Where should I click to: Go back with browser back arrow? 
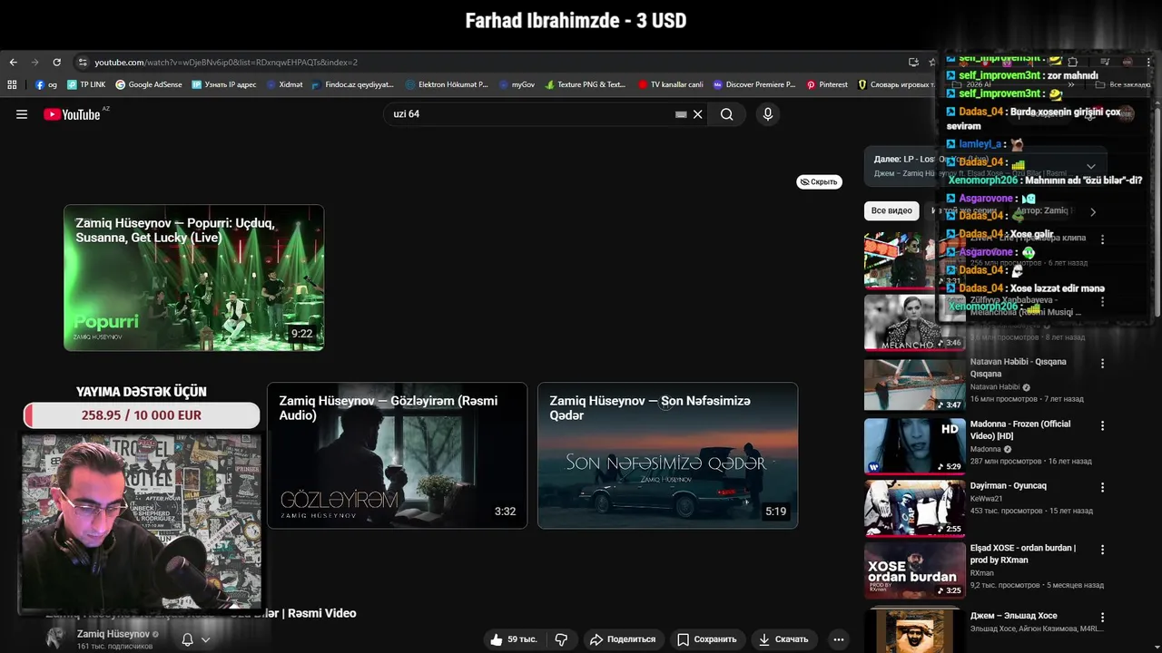13,63
